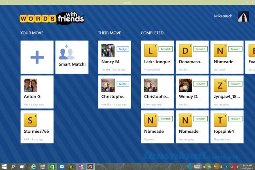Image resolution: width=255 pixels, height=170 pixels.
Task: Open Nancy M.'s profile photo
Action: click(108, 51)
